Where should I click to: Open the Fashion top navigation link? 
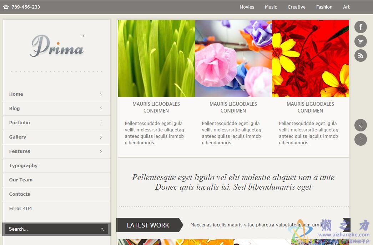(x=324, y=7)
